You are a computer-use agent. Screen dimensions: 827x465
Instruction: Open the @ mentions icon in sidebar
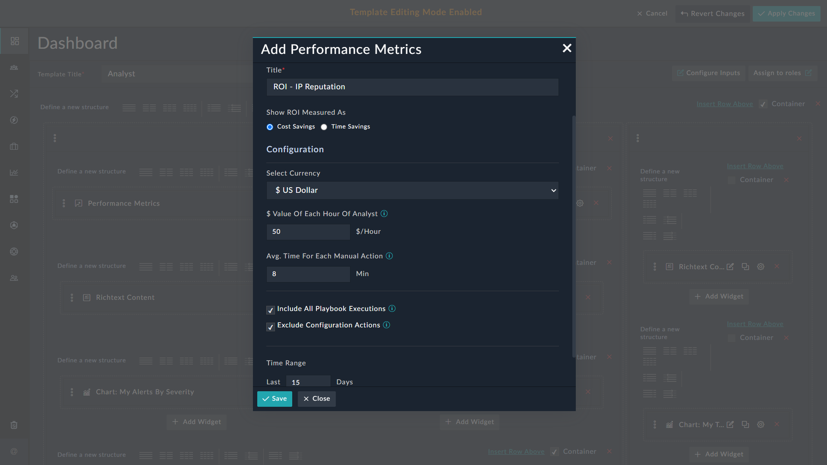click(x=14, y=451)
